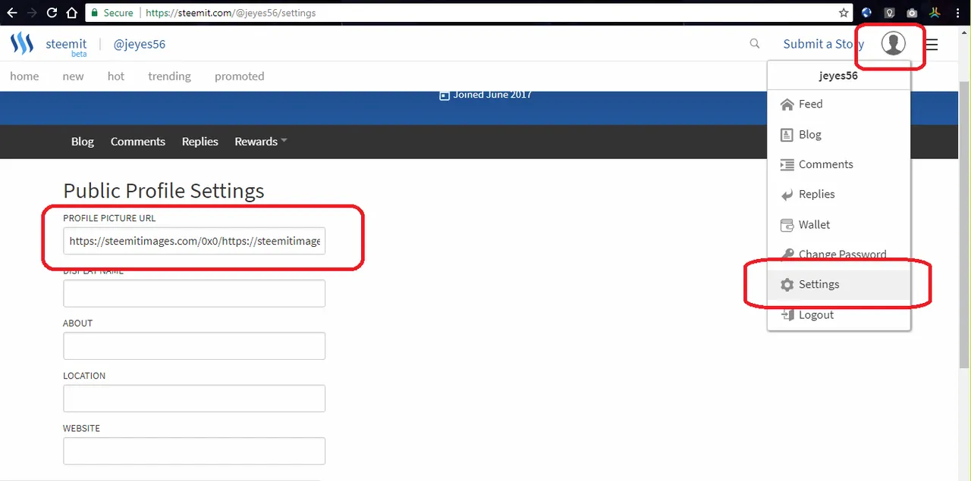The height and width of the screenshot is (481, 971).
Task: Open search with the magnifier icon
Action: click(755, 44)
